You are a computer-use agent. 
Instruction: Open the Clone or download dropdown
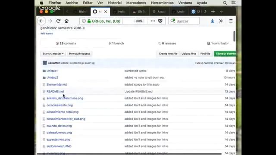225,53
